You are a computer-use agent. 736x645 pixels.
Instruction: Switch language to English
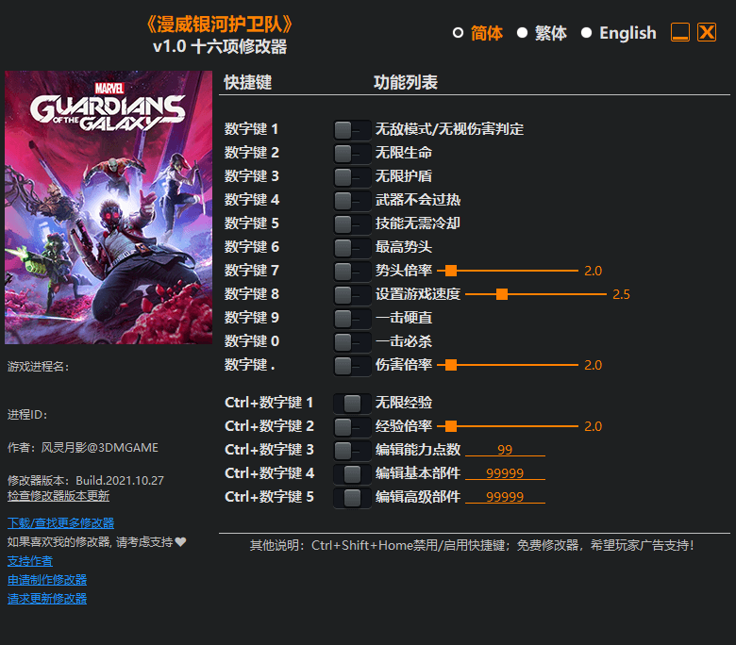point(586,33)
